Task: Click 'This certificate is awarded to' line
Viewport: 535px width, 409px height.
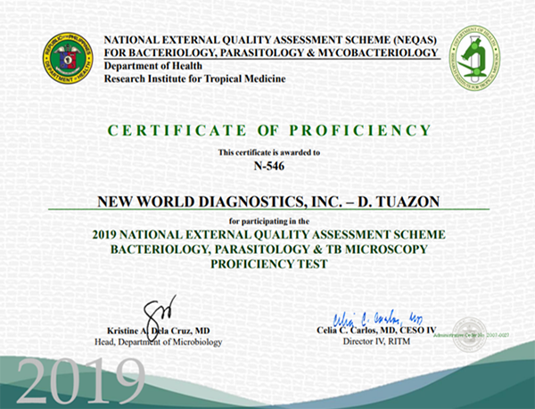Action: [269, 152]
